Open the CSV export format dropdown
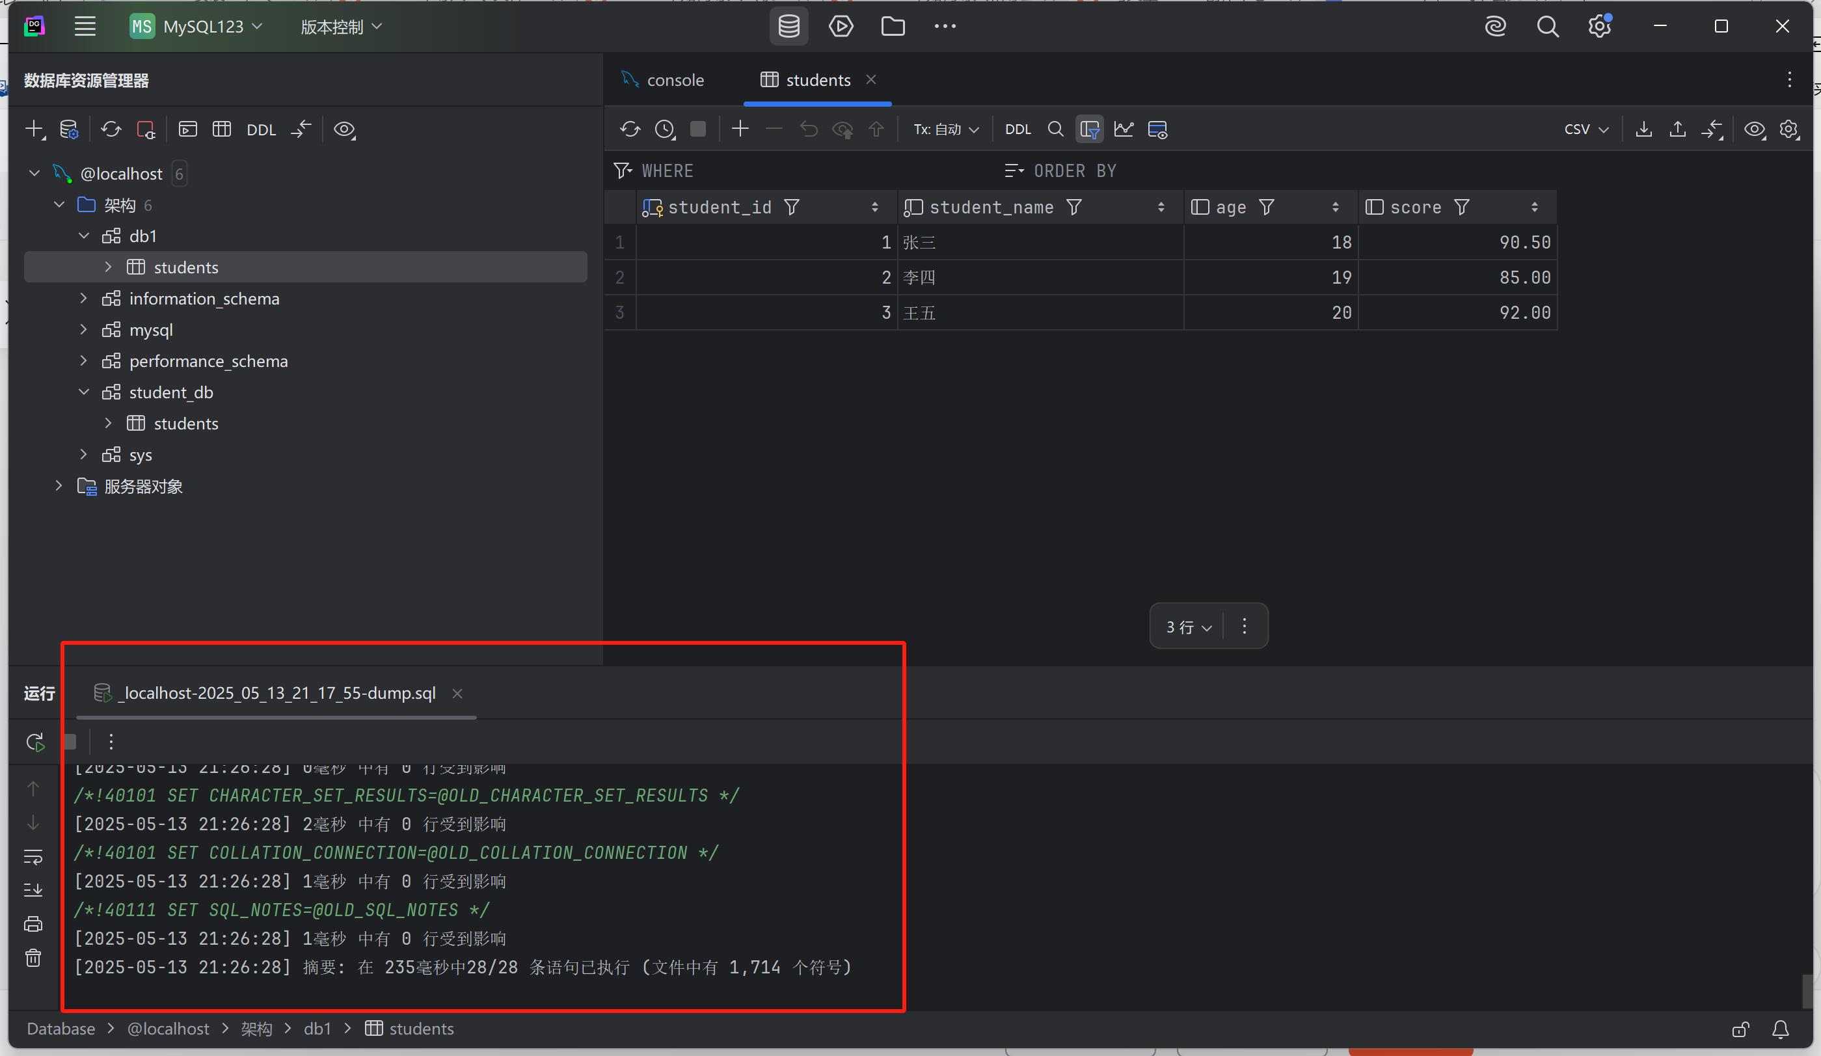1821x1056 pixels. pyautogui.click(x=1586, y=129)
